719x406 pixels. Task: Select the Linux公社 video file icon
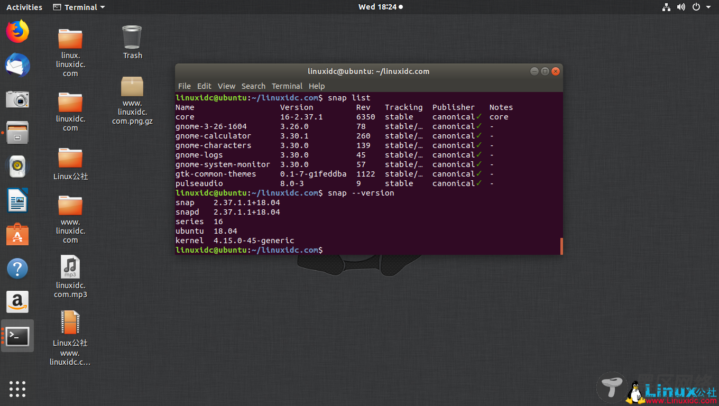(70, 338)
